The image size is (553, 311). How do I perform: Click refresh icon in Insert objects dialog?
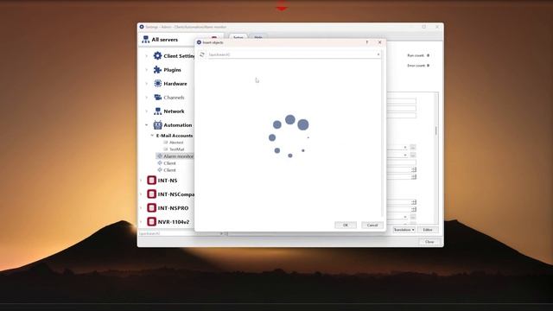[x=202, y=54]
